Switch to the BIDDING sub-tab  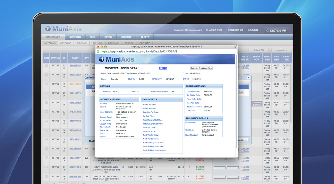[x=81, y=43]
